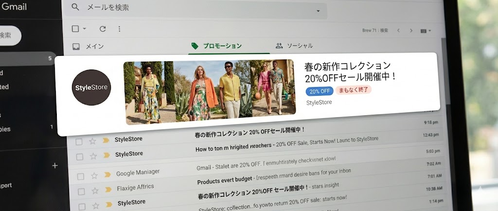Open the 'Gmail - Stalet are 20% OFF' message
The height and width of the screenshot is (211, 498).
coord(266,163)
